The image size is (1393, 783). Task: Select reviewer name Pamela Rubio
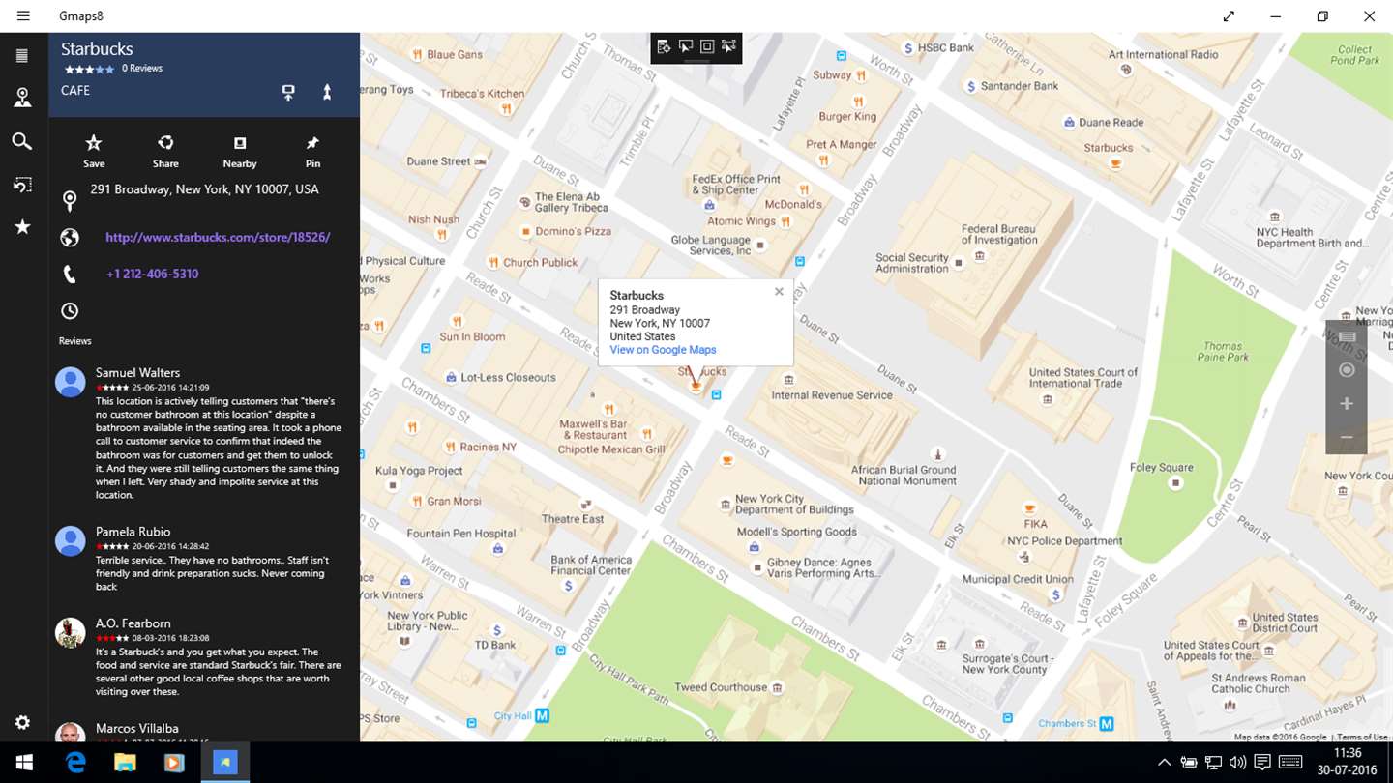point(133,532)
